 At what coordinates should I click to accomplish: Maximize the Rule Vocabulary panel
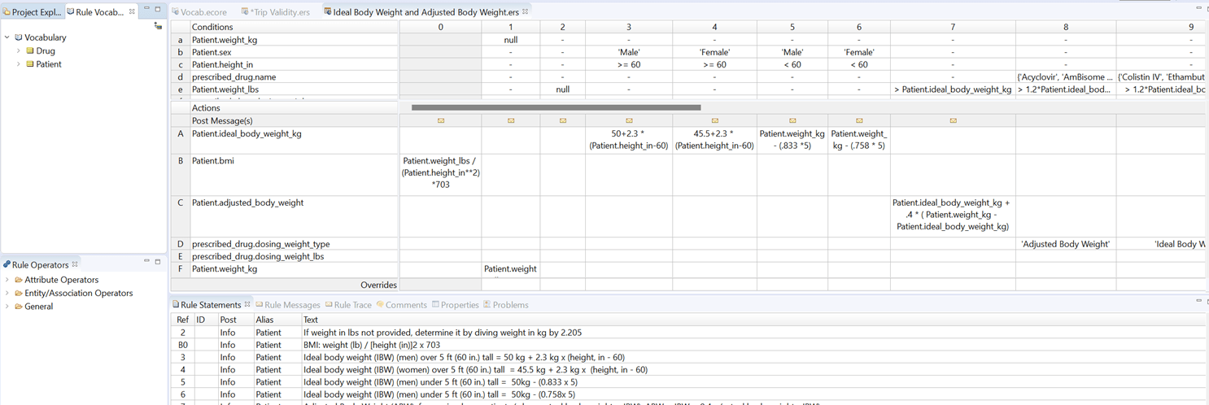click(x=158, y=9)
